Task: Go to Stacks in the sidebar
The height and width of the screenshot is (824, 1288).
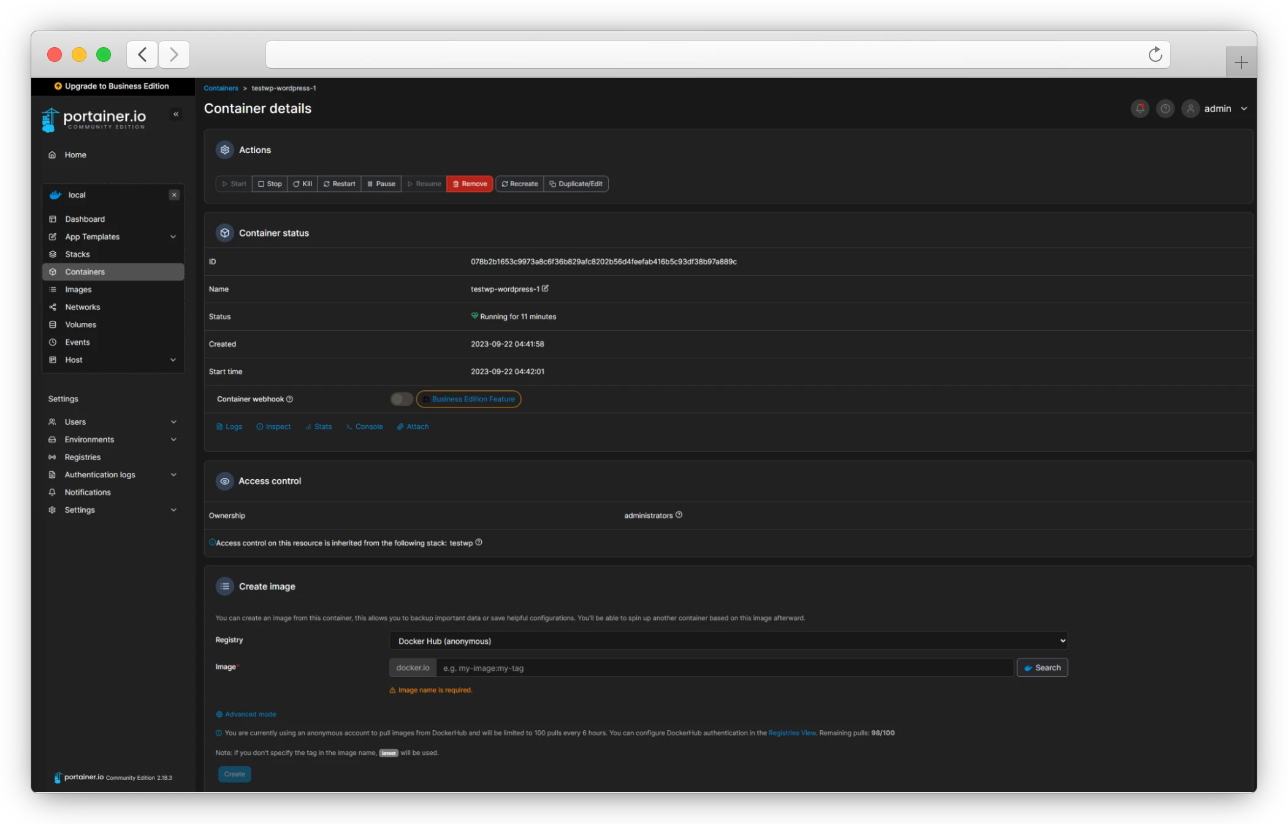Action: tap(78, 254)
